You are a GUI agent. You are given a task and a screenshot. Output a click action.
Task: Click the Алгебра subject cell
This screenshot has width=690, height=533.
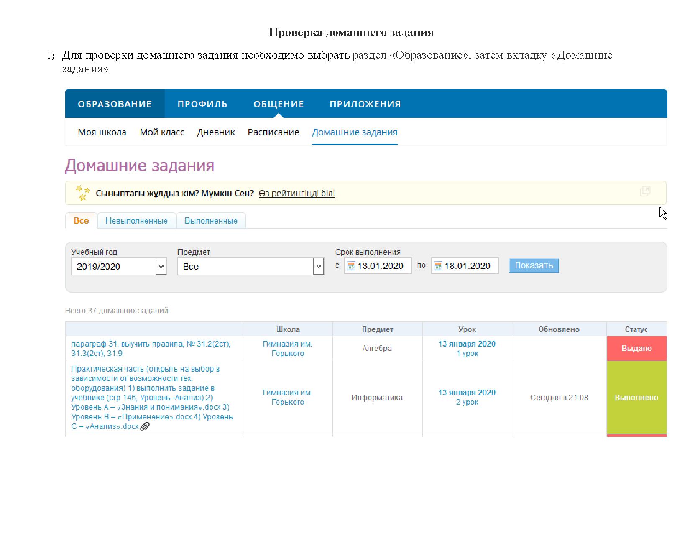point(377,348)
